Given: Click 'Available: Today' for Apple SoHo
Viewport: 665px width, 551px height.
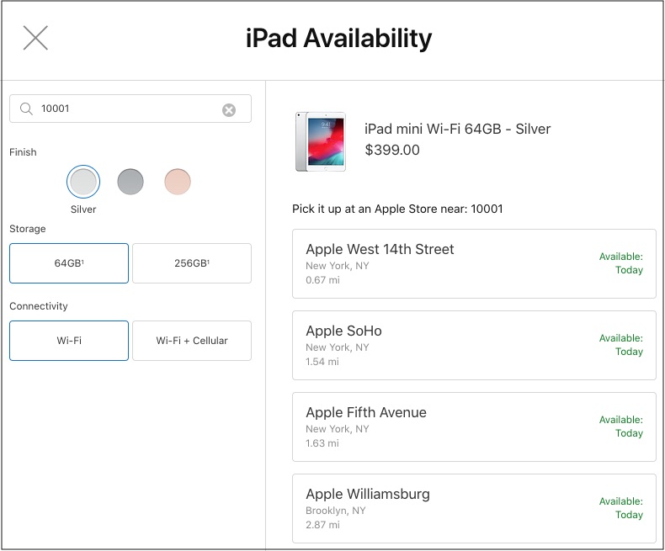Looking at the screenshot, I should (621, 345).
